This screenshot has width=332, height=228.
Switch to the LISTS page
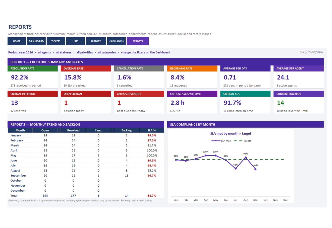pyautogui.click(x=75, y=41)
